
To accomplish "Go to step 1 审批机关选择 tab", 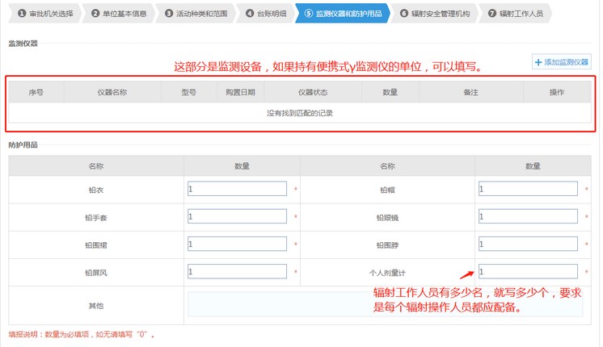I will click(44, 14).
